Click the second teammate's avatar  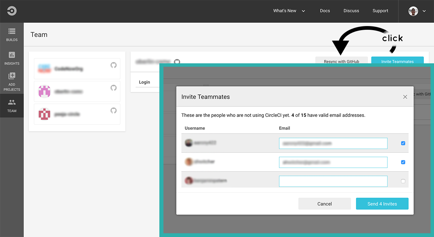[x=189, y=162]
